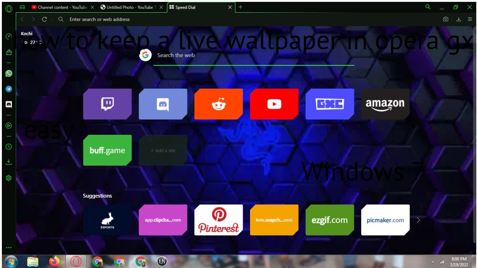
Task: Close the Untitled Photo tab
Action: tap(161, 7)
